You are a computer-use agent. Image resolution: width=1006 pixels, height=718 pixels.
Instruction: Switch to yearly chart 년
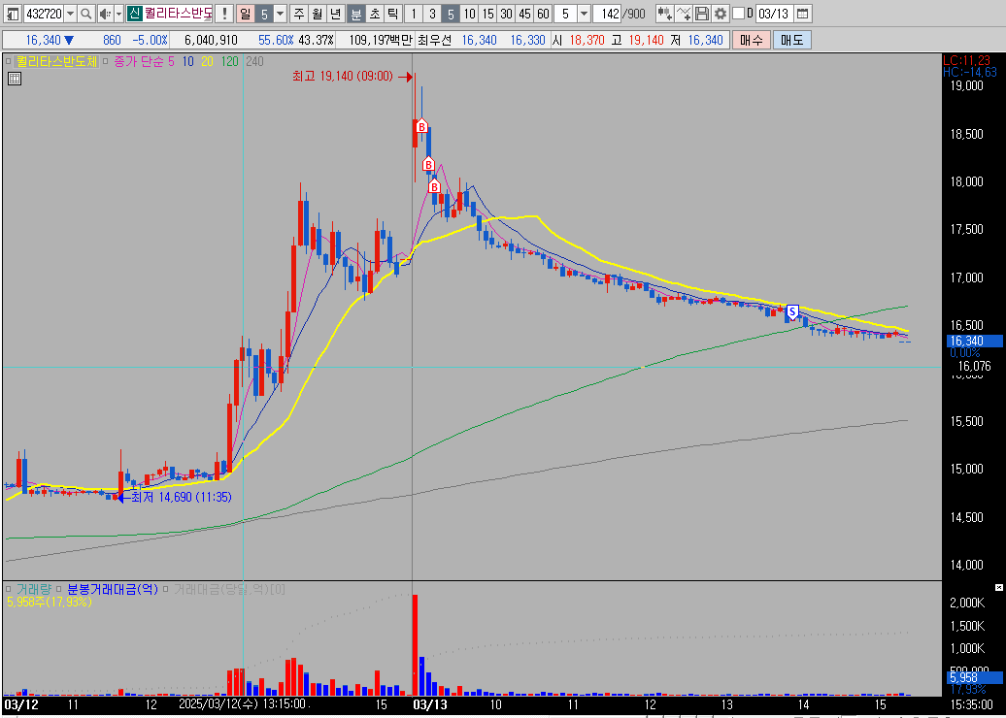(x=336, y=13)
